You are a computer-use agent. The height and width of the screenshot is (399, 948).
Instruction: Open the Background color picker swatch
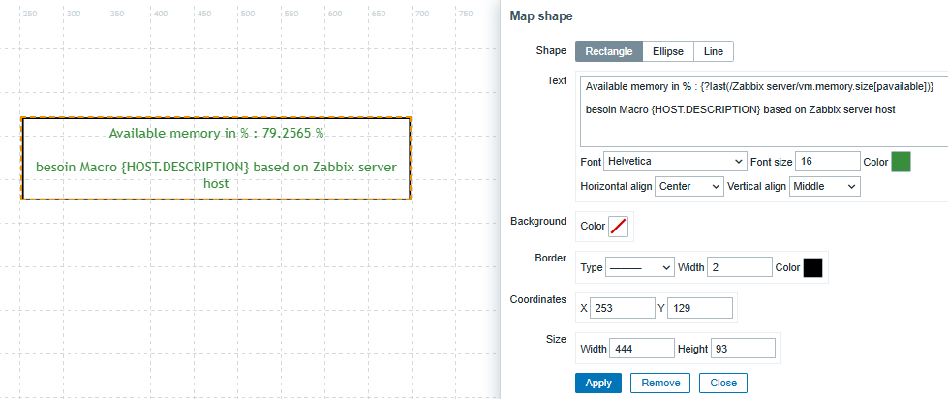point(619,227)
